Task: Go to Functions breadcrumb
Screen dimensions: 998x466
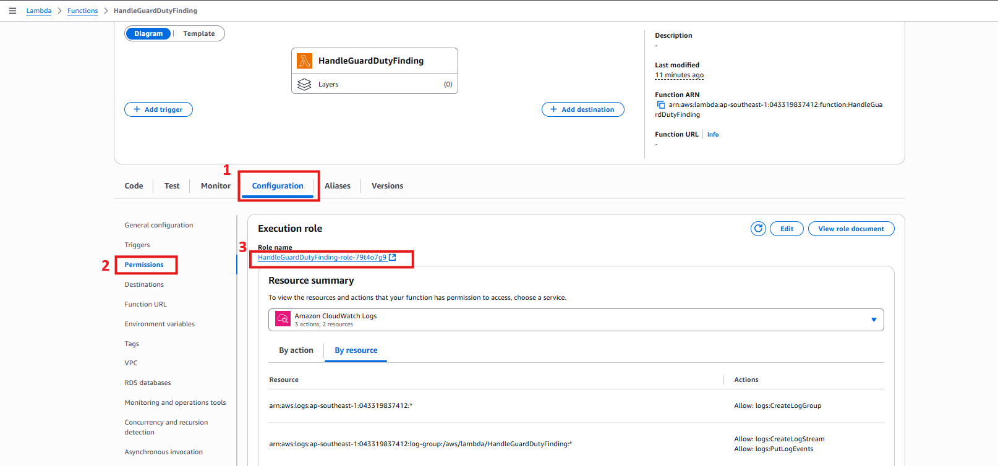Action: pyautogui.click(x=83, y=11)
